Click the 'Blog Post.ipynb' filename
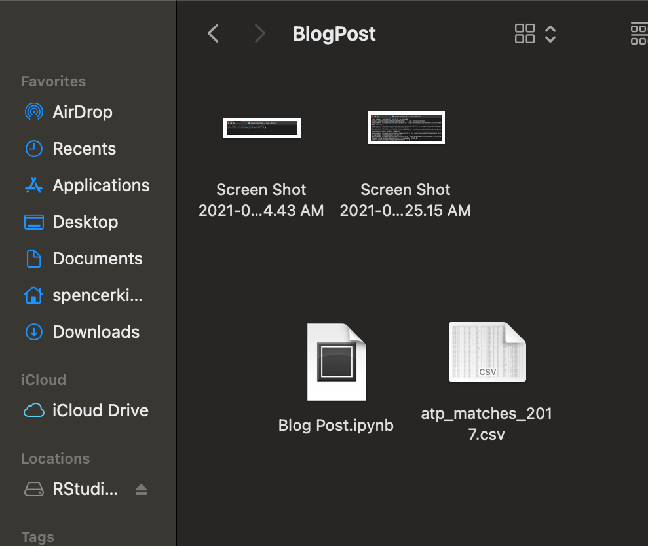 (336, 426)
